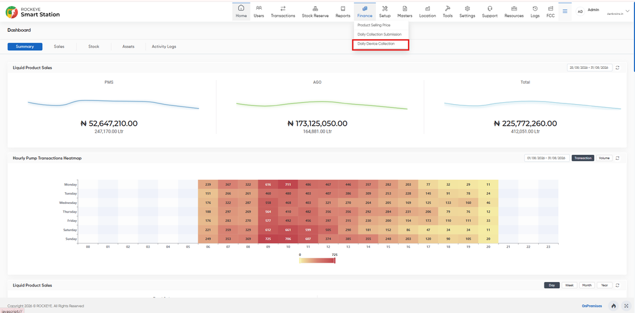The image size is (635, 313).
Task: Open heatmap date range picker
Action: [x=547, y=158]
